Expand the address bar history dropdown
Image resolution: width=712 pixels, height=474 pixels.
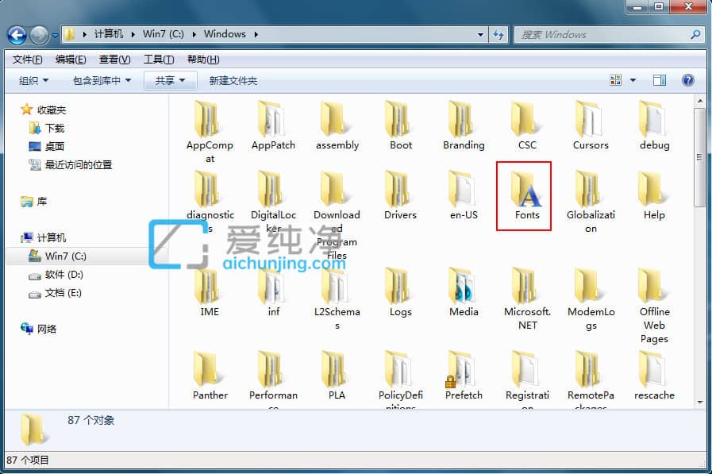(x=480, y=34)
